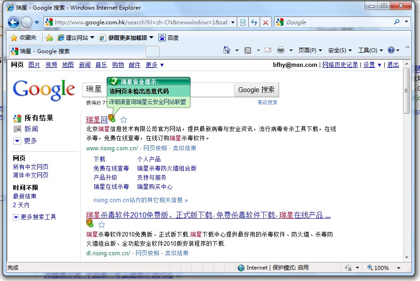Click Google 邮件 navigation link
The image size is (420, 281).
click(x=135, y=65)
